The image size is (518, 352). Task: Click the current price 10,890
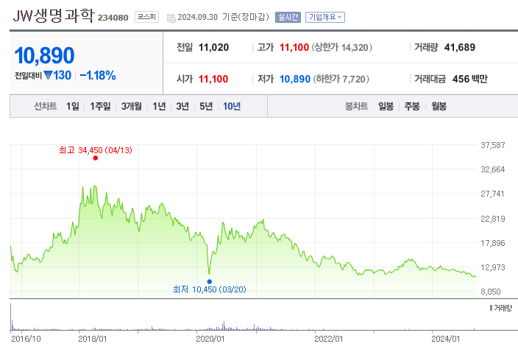(45, 55)
